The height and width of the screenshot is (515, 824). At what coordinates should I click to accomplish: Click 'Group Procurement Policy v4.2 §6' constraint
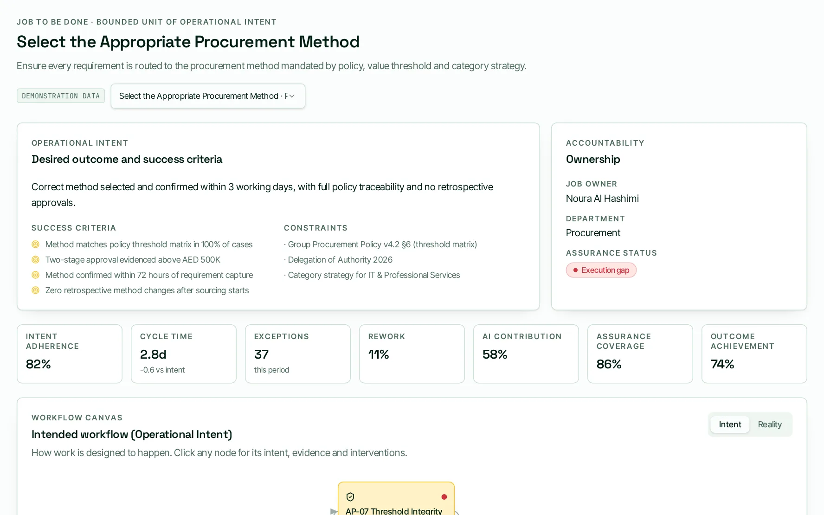pyautogui.click(x=380, y=245)
